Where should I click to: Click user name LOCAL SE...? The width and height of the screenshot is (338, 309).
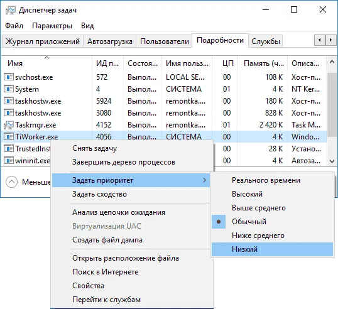(185, 77)
